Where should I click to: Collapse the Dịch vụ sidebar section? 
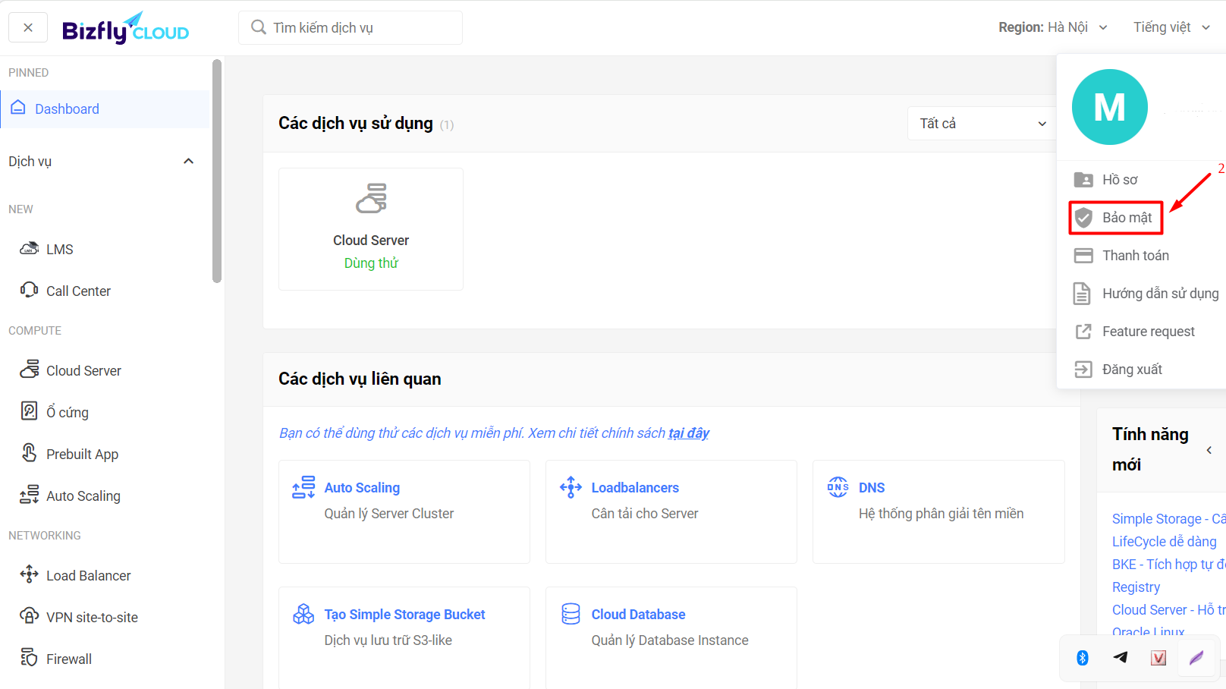coord(188,161)
